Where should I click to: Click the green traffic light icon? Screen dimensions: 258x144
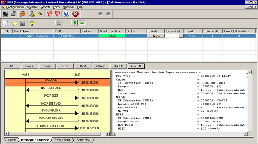[x=74, y=23]
